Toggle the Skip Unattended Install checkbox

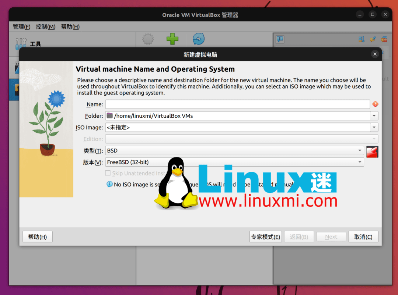tap(108, 173)
